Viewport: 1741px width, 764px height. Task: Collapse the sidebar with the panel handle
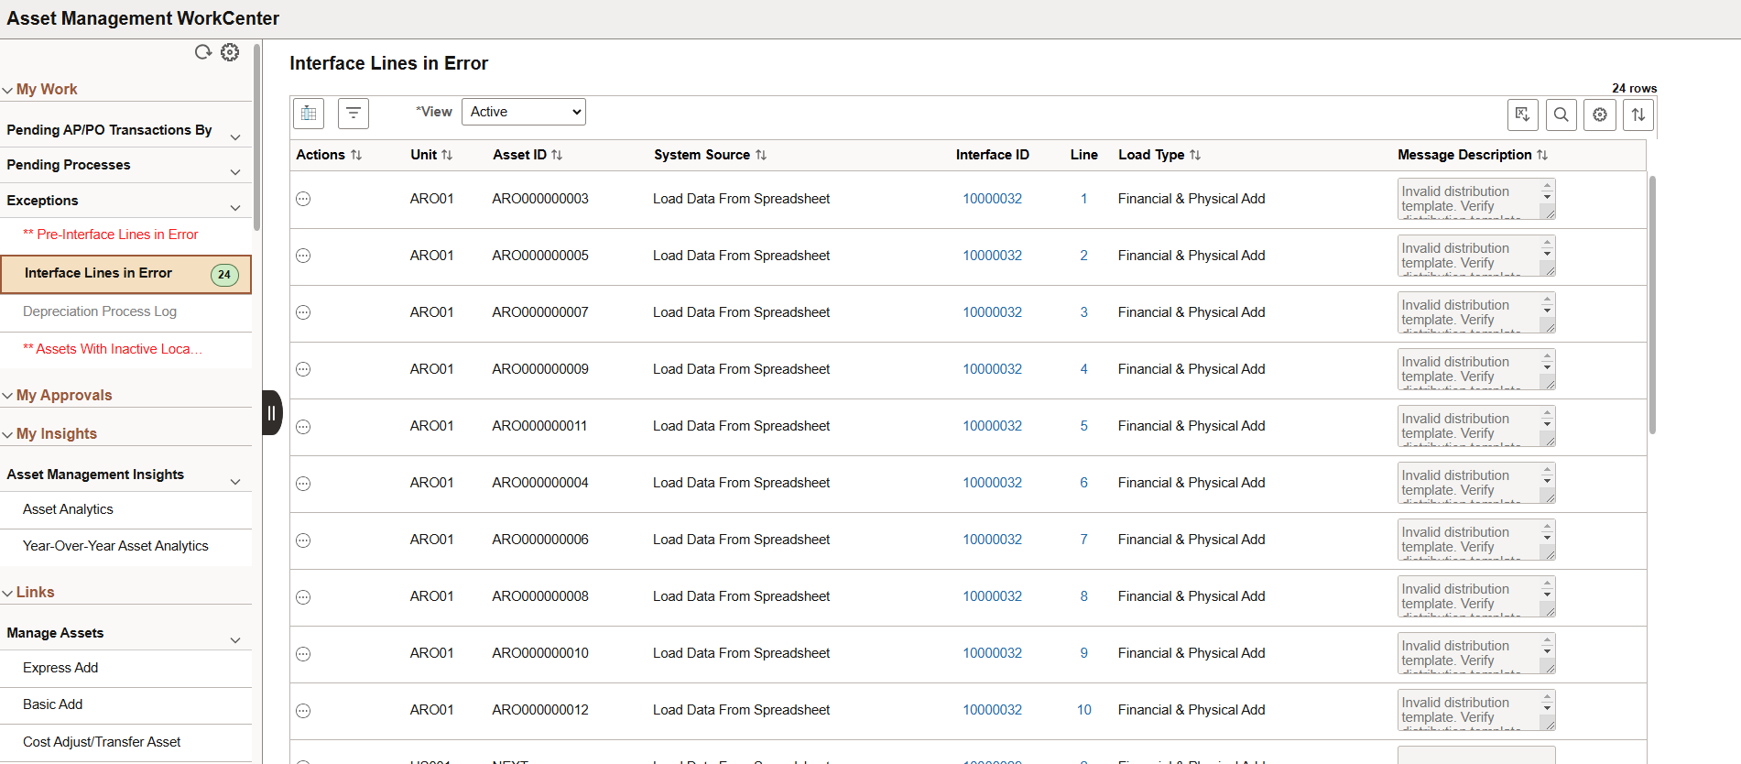[x=272, y=412]
